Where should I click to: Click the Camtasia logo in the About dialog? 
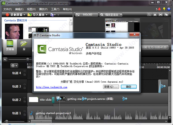coord(42,49)
